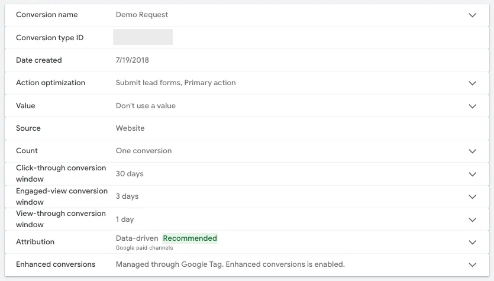Expand the Conversion name row chevron
The image size is (494, 281).
tap(472, 15)
